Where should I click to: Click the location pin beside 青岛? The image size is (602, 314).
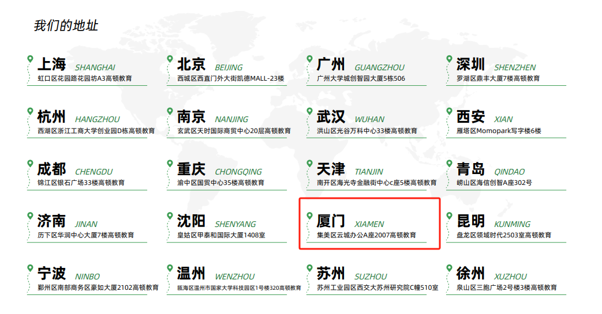(x=449, y=164)
